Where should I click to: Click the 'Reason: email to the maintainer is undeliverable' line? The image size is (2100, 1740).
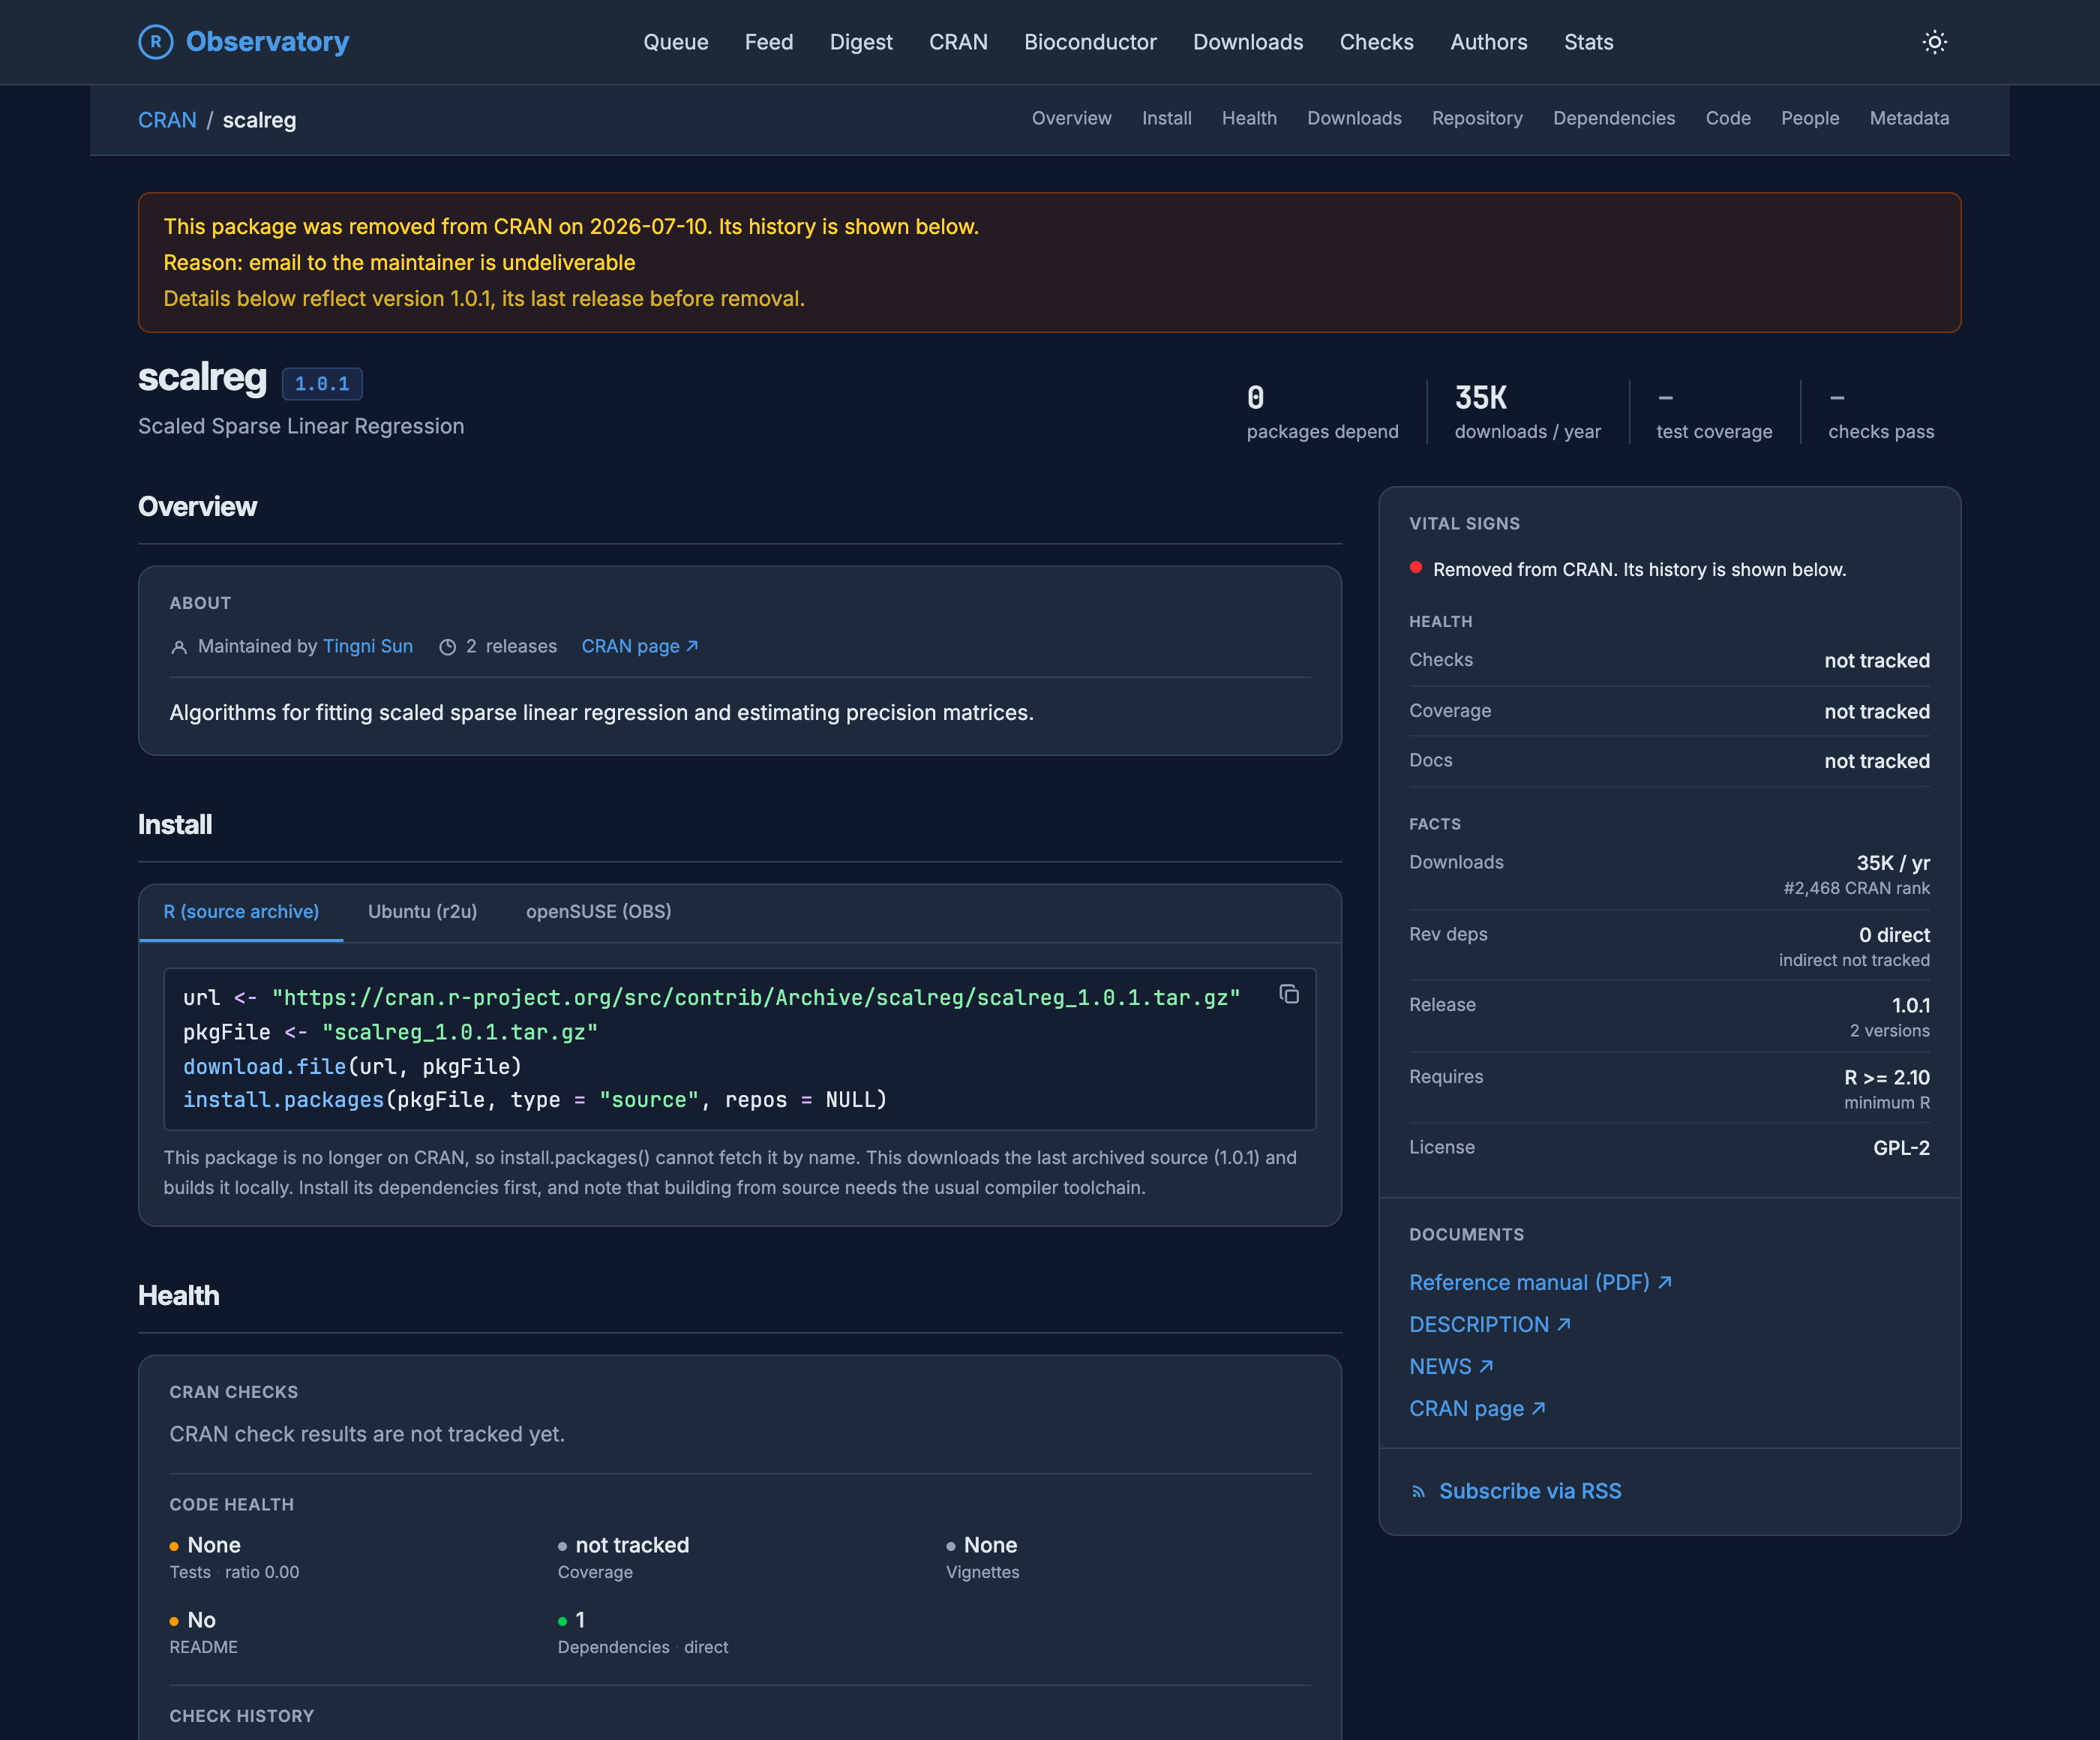pyautogui.click(x=399, y=263)
